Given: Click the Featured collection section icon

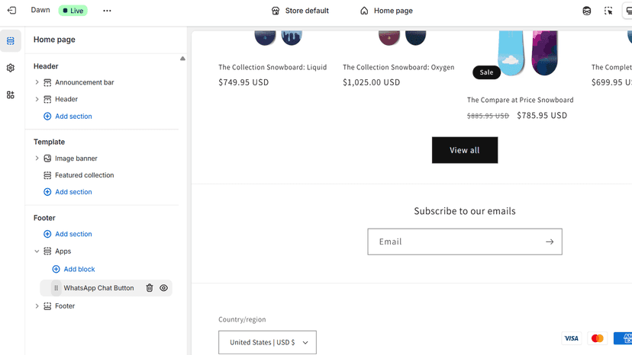Looking at the screenshot, I should (x=47, y=175).
